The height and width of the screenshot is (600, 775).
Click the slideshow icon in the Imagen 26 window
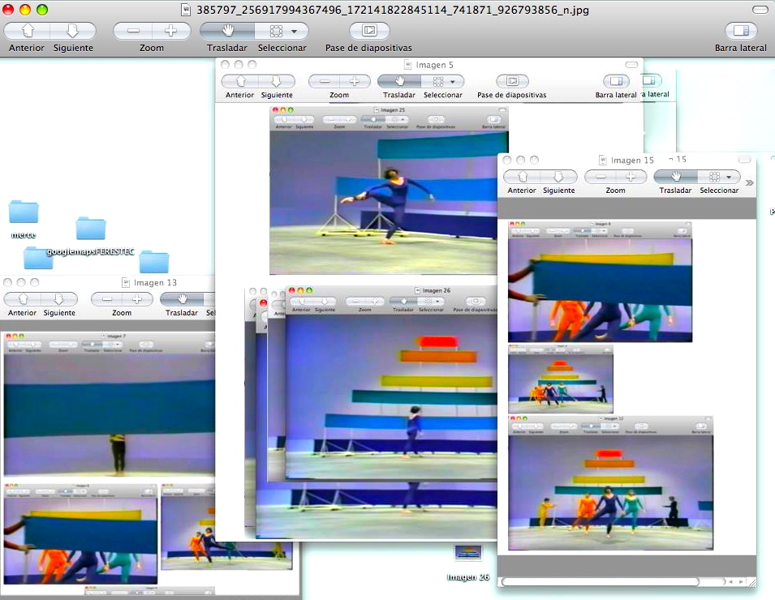pyautogui.click(x=475, y=301)
